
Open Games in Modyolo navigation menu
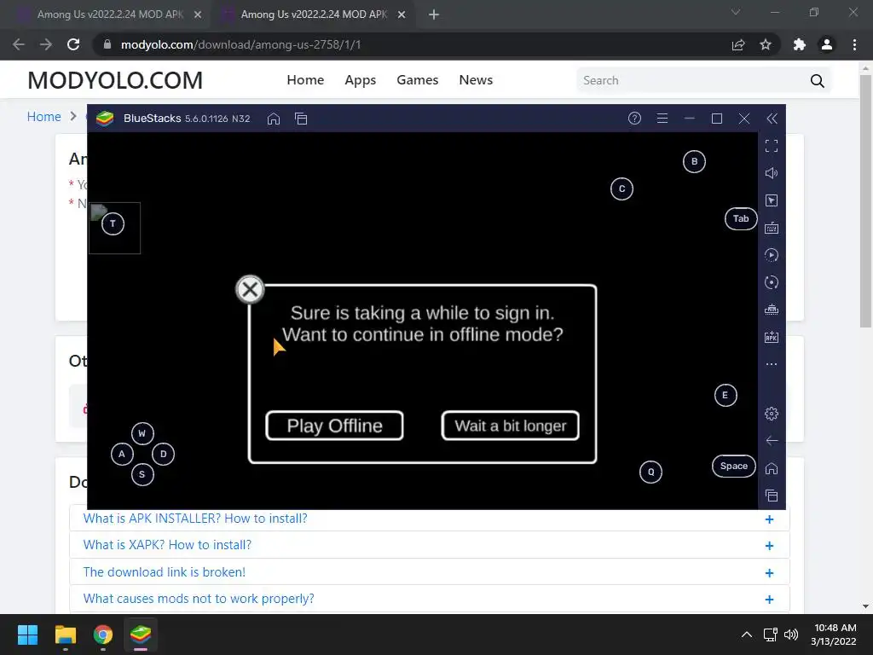[418, 80]
